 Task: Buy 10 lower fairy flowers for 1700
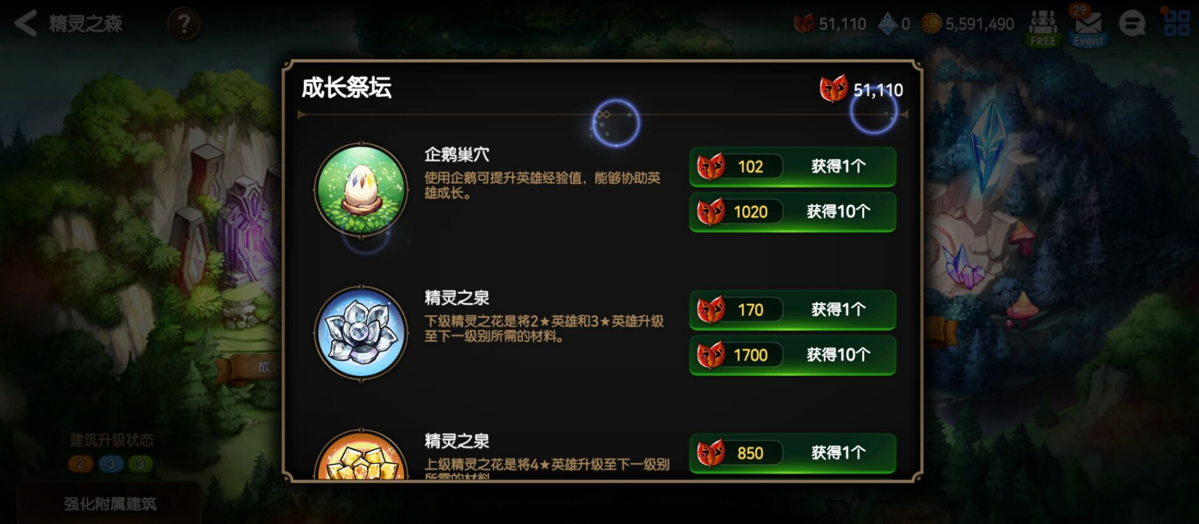[793, 355]
